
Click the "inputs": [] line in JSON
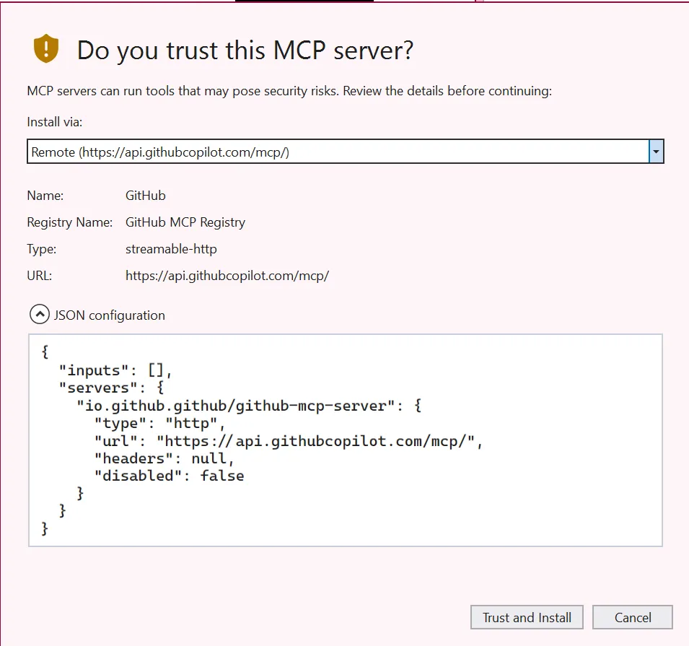pos(115,370)
